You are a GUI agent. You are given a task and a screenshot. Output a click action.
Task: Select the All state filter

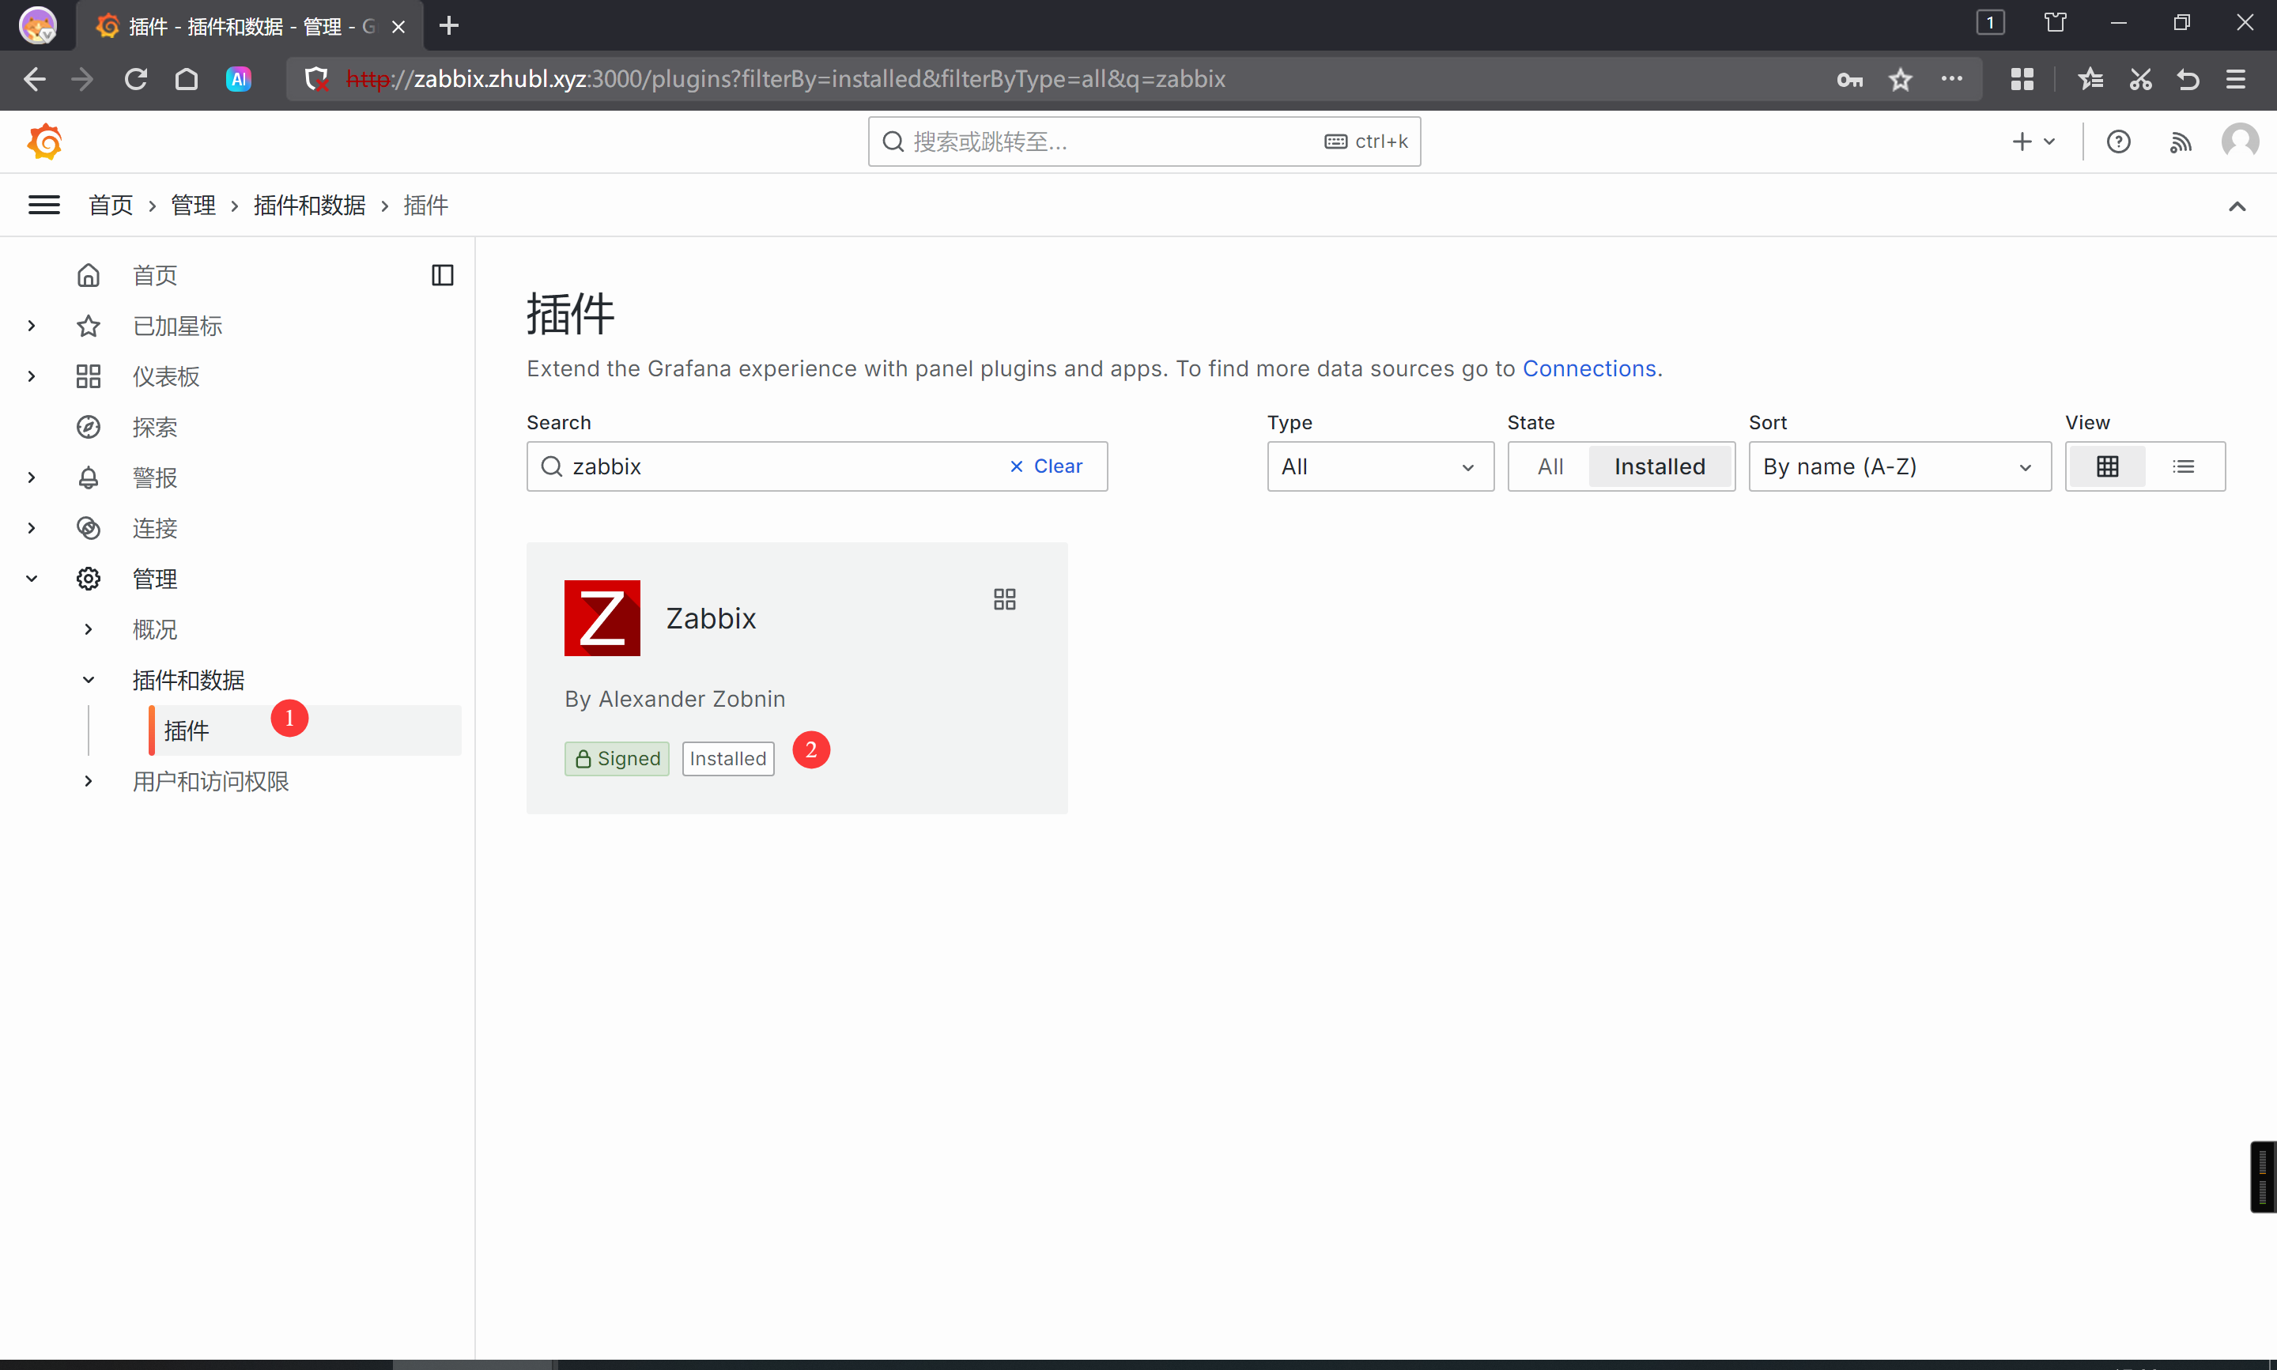[1550, 466]
